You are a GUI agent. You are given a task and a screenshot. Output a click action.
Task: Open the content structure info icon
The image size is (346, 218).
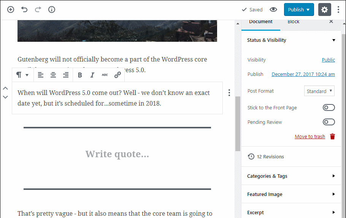coord(52,10)
